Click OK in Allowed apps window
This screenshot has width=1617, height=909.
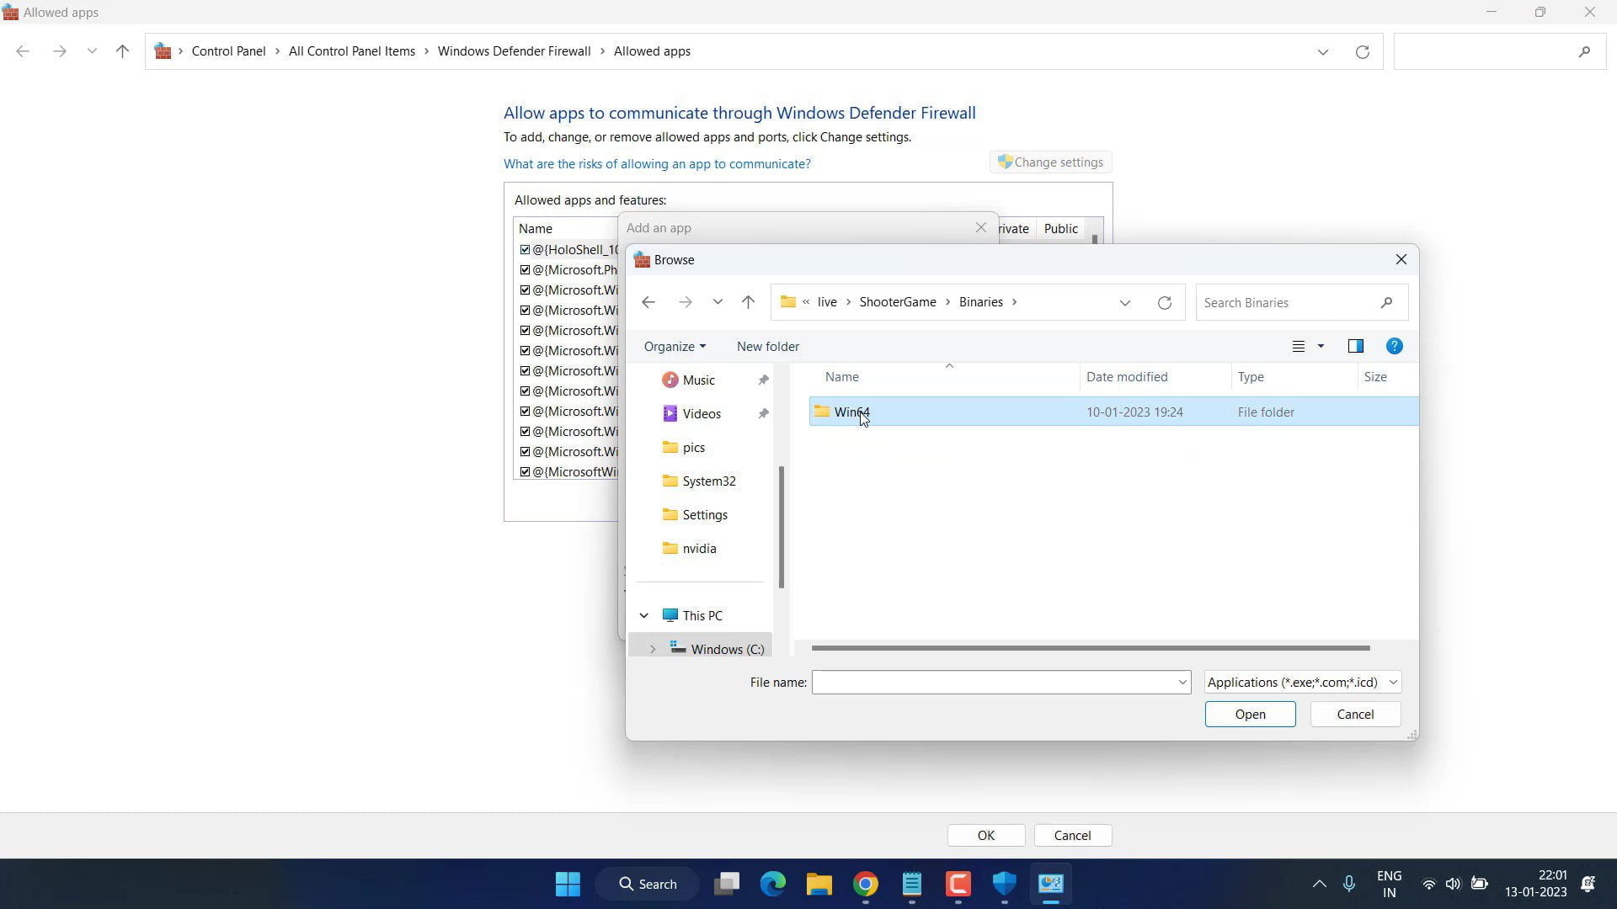986,836
